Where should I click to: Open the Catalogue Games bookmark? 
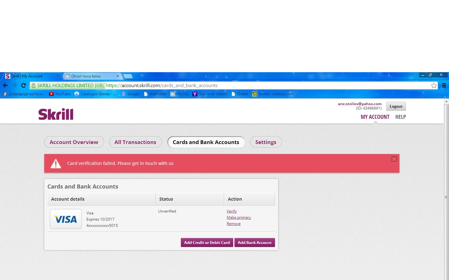pyautogui.click(x=95, y=94)
